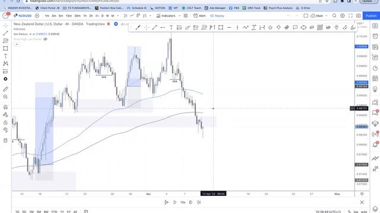The width and height of the screenshot is (380, 213).
Task: Open the Main layout cloud menu
Action: (x=319, y=16)
